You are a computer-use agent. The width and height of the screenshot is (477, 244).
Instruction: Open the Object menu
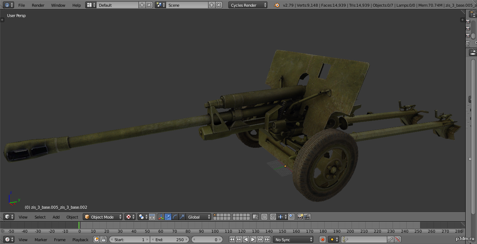(x=72, y=217)
